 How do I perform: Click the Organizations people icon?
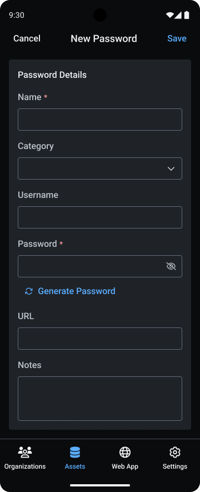click(x=25, y=452)
